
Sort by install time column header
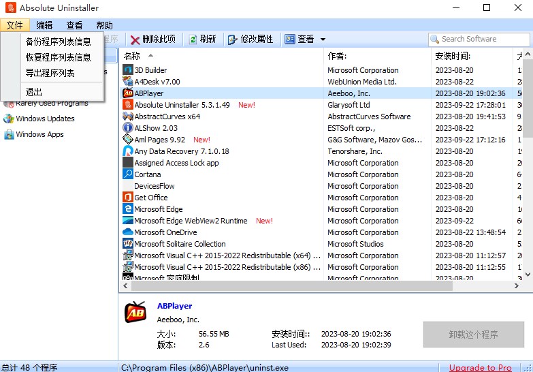[x=472, y=56]
